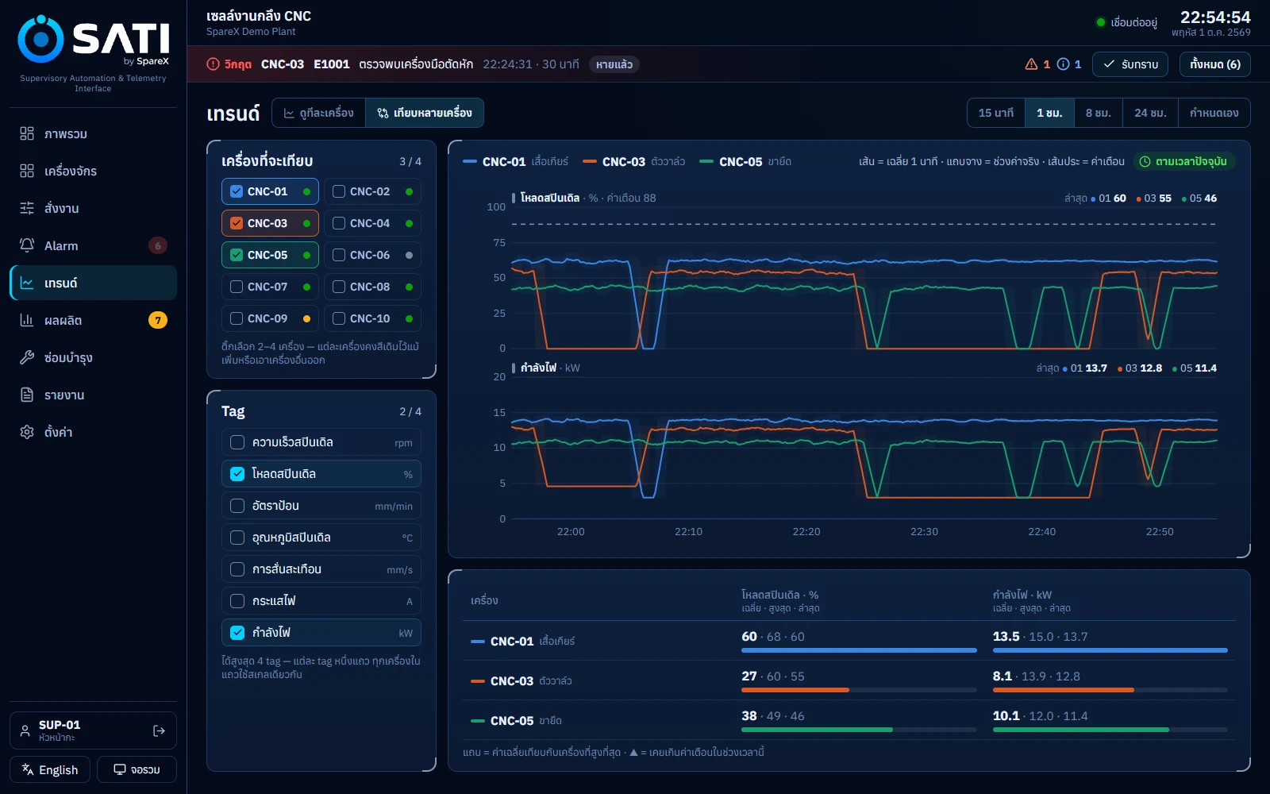This screenshot has width=1270, height=794.
Task: Click the ผลผลิต bar chart icon
Action: pos(27,320)
